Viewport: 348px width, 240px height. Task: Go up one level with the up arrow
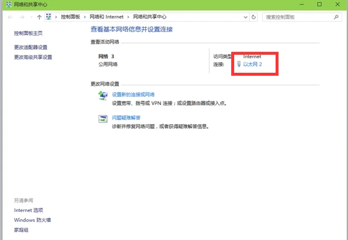[39, 17]
